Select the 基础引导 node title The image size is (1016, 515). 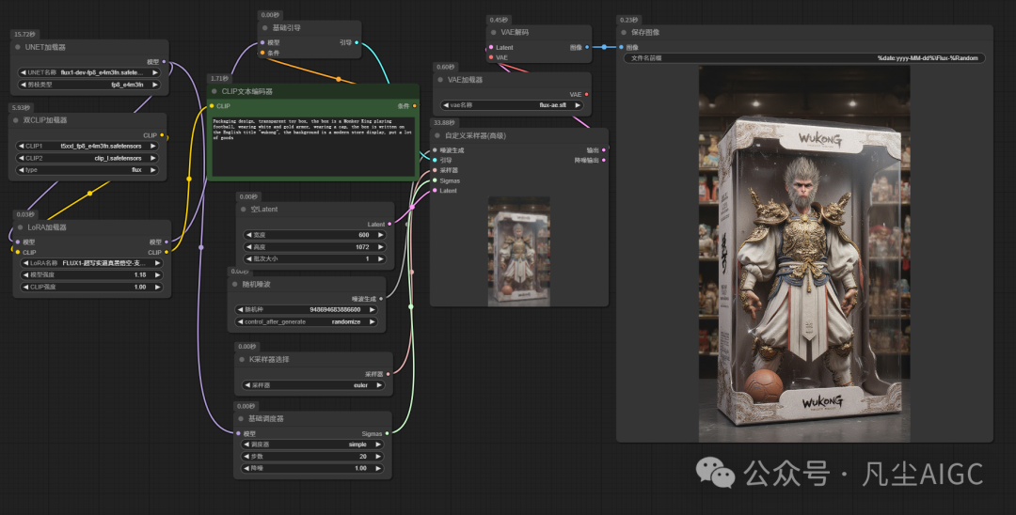(286, 28)
